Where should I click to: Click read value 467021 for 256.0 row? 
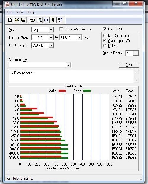pyautogui.click(x=131, y=136)
